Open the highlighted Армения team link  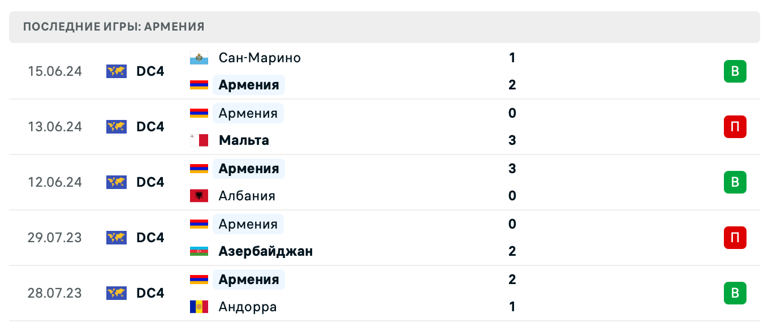coord(248,85)
